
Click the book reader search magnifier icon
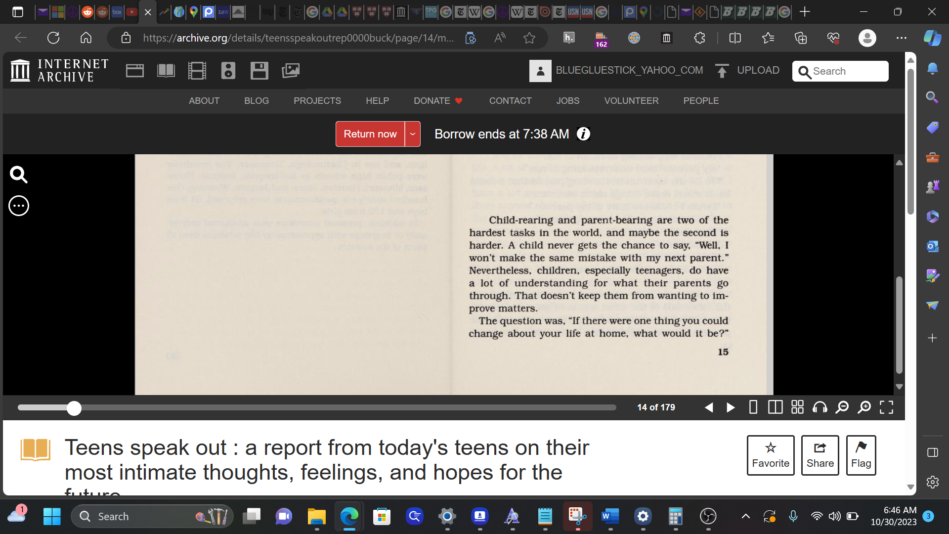coord(19,175)
